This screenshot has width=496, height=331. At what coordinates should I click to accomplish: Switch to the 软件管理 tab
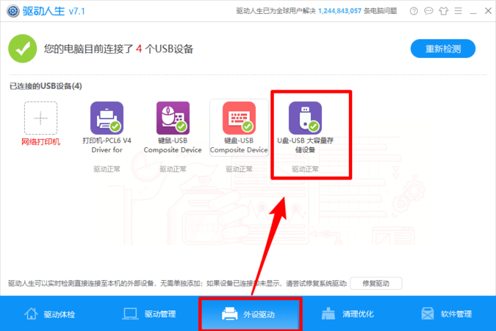click(447, 314)
